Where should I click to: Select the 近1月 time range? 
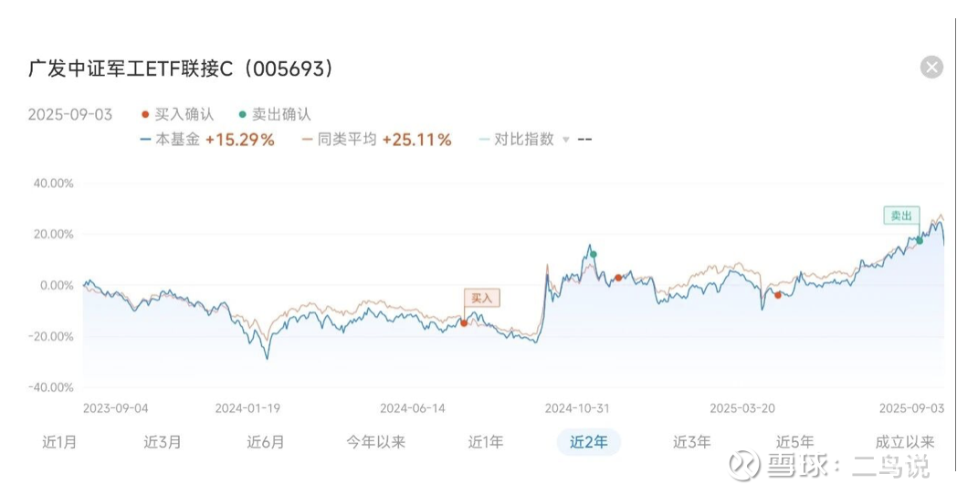(60, 442)
